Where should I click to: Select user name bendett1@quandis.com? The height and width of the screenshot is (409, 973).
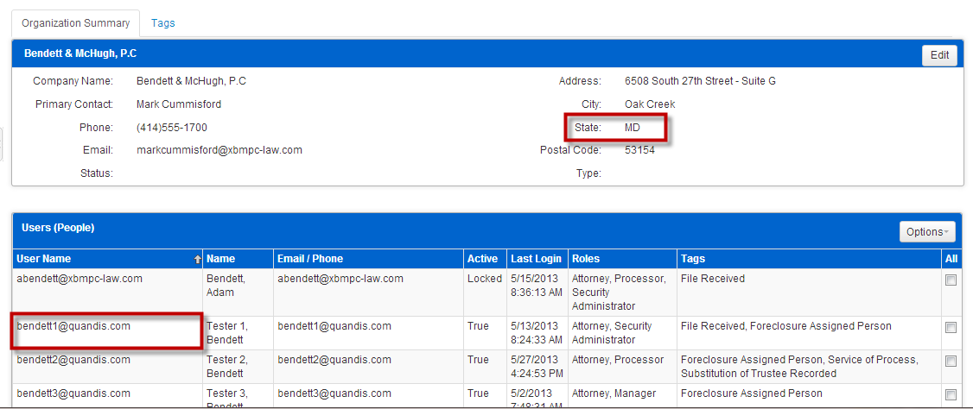[73, 326]
